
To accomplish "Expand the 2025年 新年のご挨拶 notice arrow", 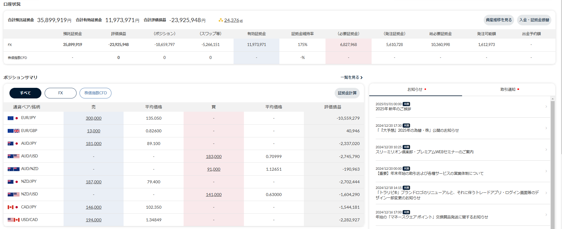I will (x=546, y=107).
